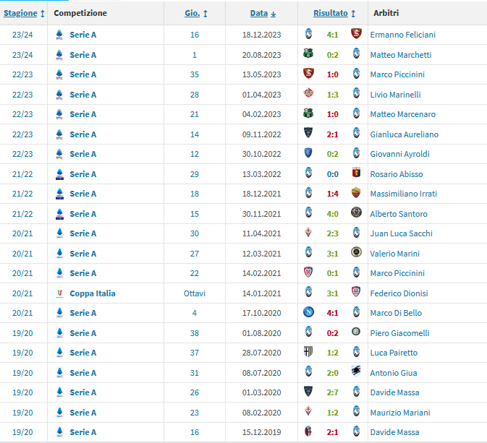Click the Genoa crest in the 13.03.2022 row

(x=356, y=173)
